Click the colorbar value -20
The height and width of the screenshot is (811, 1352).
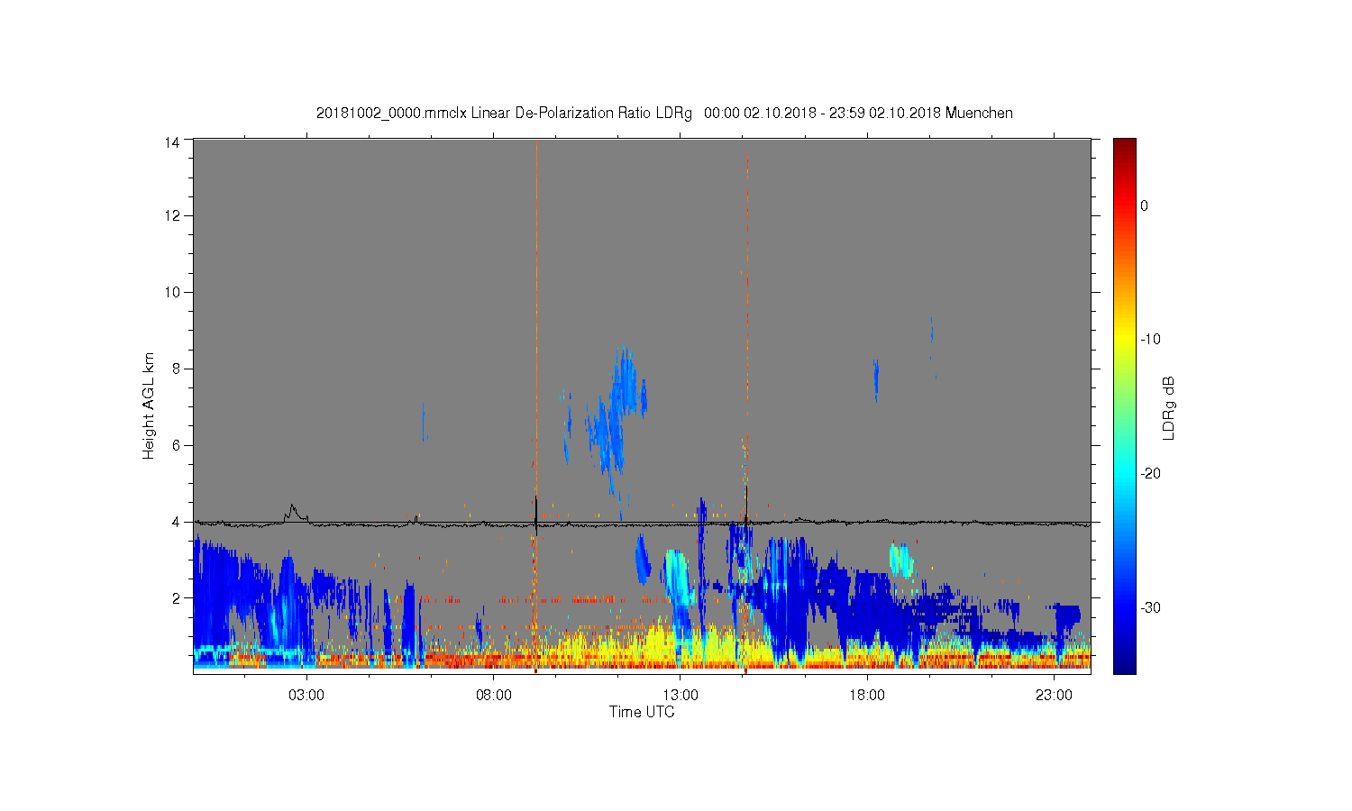[x=1150, y=474]
